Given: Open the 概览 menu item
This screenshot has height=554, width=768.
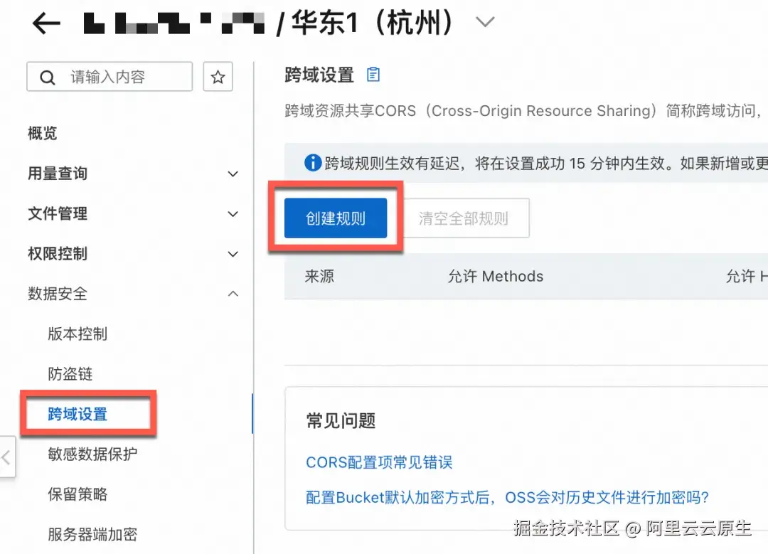Looking at the screenshot, I should (x=43, y=133).
